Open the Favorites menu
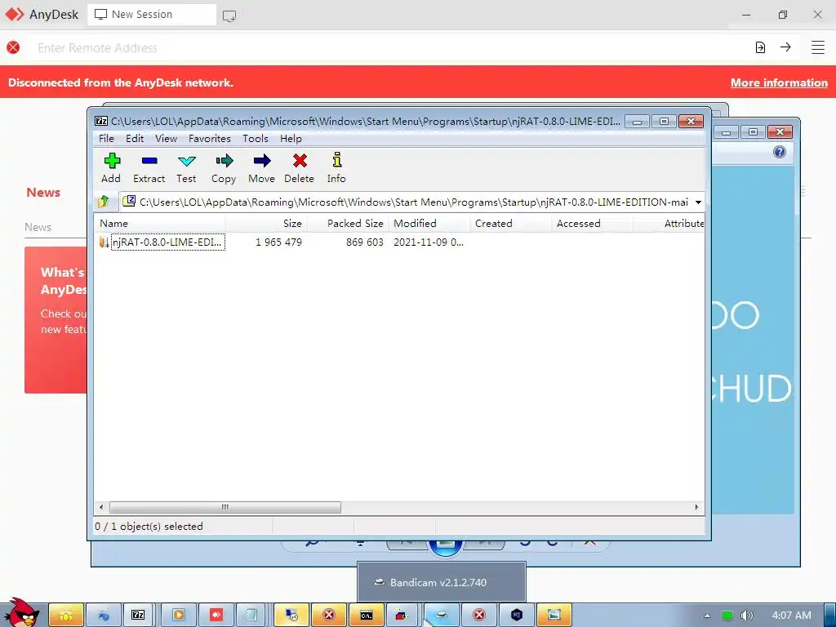The width and height of the screenshot is (836, 627). (x=210, y=139)
